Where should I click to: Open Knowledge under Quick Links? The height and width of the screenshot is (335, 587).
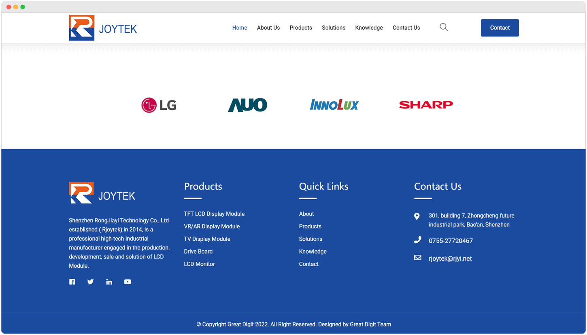[313, 252]
